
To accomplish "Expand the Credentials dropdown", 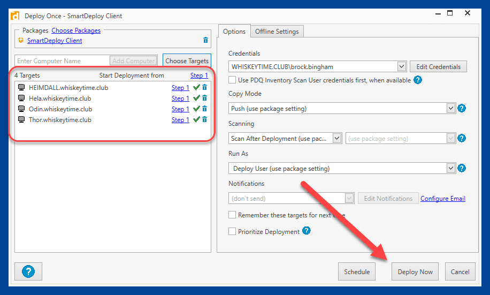I will pos(402,66).
